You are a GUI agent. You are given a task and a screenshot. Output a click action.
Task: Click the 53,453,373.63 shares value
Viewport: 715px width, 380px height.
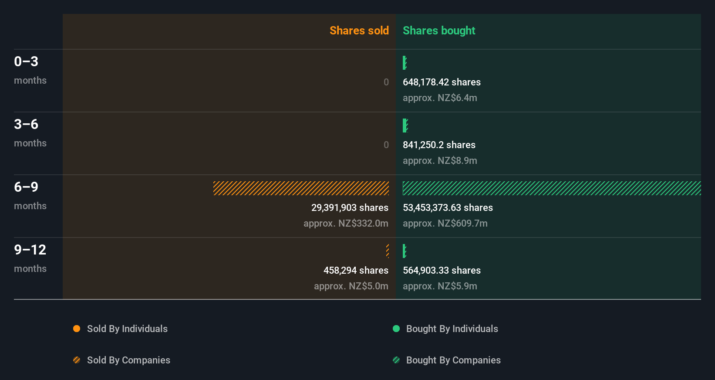[x=448, y=208]
